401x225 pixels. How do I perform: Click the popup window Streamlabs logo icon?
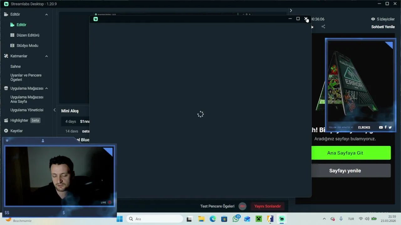(x=96, y=19)
